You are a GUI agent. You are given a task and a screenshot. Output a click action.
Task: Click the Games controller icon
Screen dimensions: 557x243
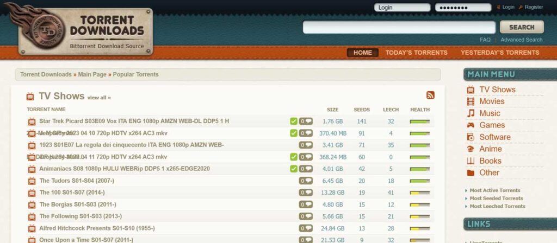point(471,125)
